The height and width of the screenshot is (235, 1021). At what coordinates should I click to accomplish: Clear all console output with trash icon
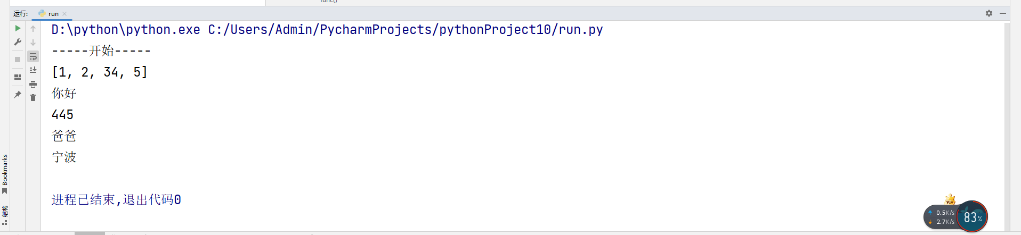point(33,98)
